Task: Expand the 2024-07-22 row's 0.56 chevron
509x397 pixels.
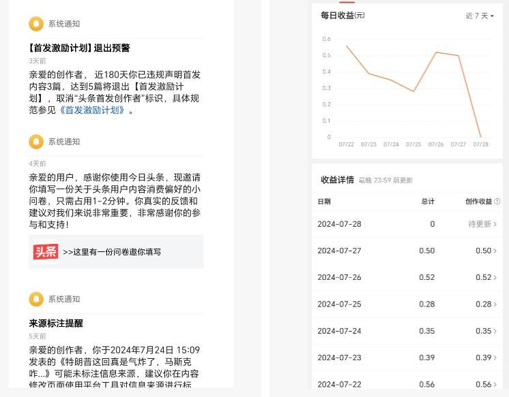Action: point(495,384)
